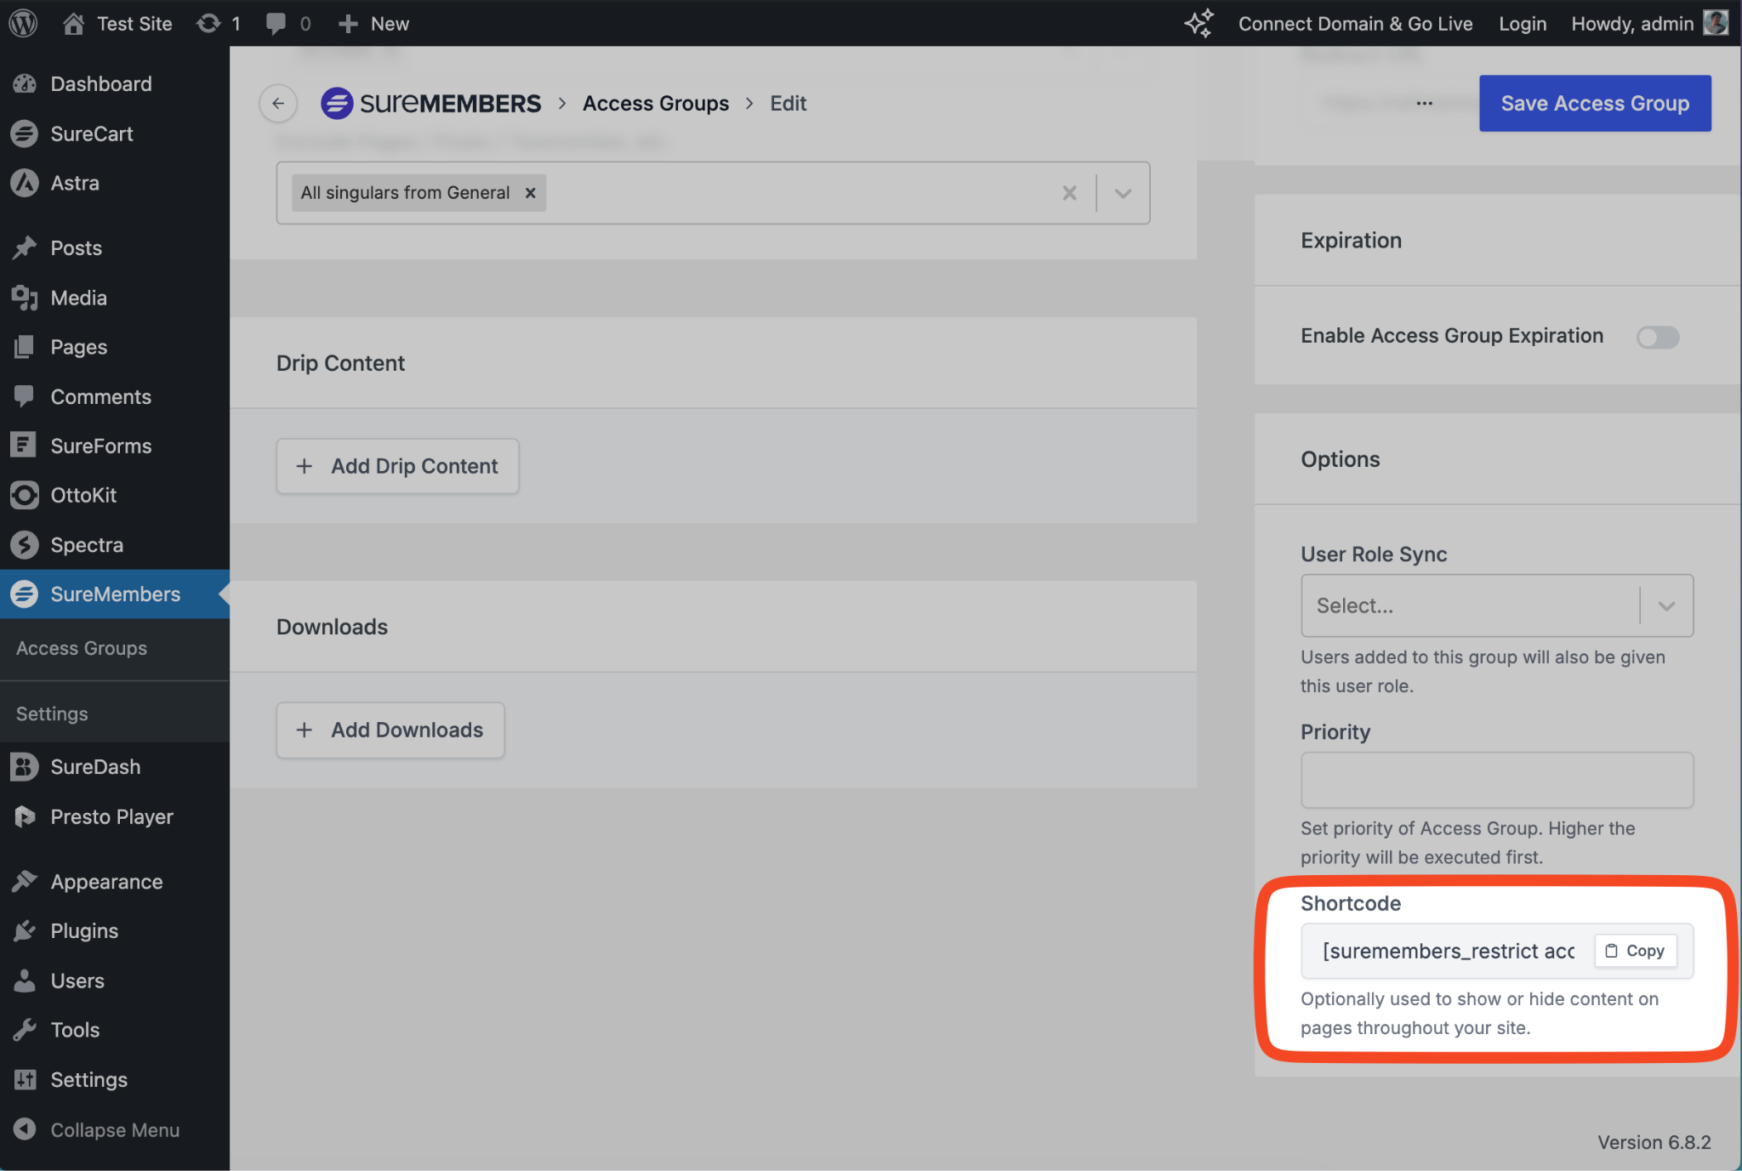Open the three-dots more options menu

[1425, 103]
